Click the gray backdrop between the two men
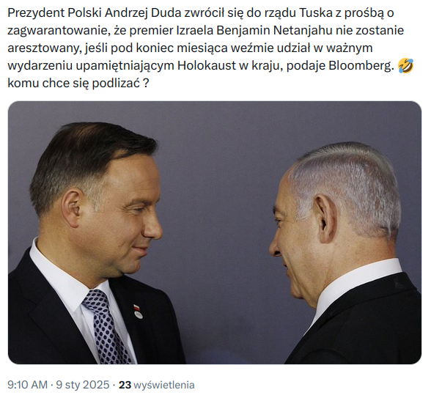Image resolution: width=431 pixels, height=398 pixels. (217, 192)
